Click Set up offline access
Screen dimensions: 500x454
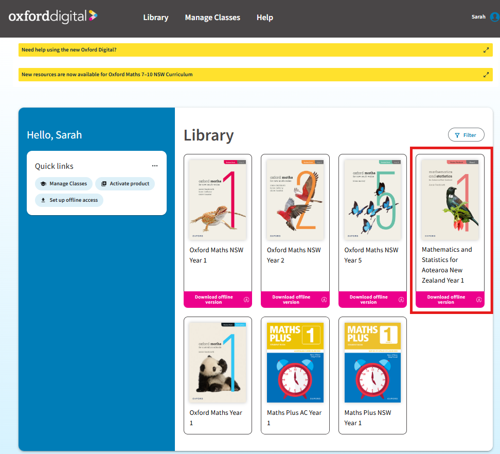tap(69, 200)
